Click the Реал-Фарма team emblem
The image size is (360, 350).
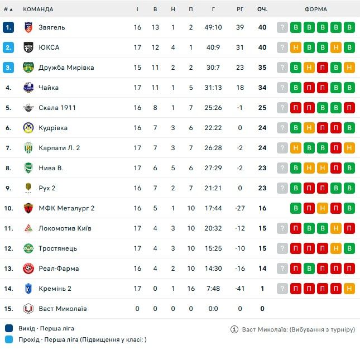tap(28, 269)
